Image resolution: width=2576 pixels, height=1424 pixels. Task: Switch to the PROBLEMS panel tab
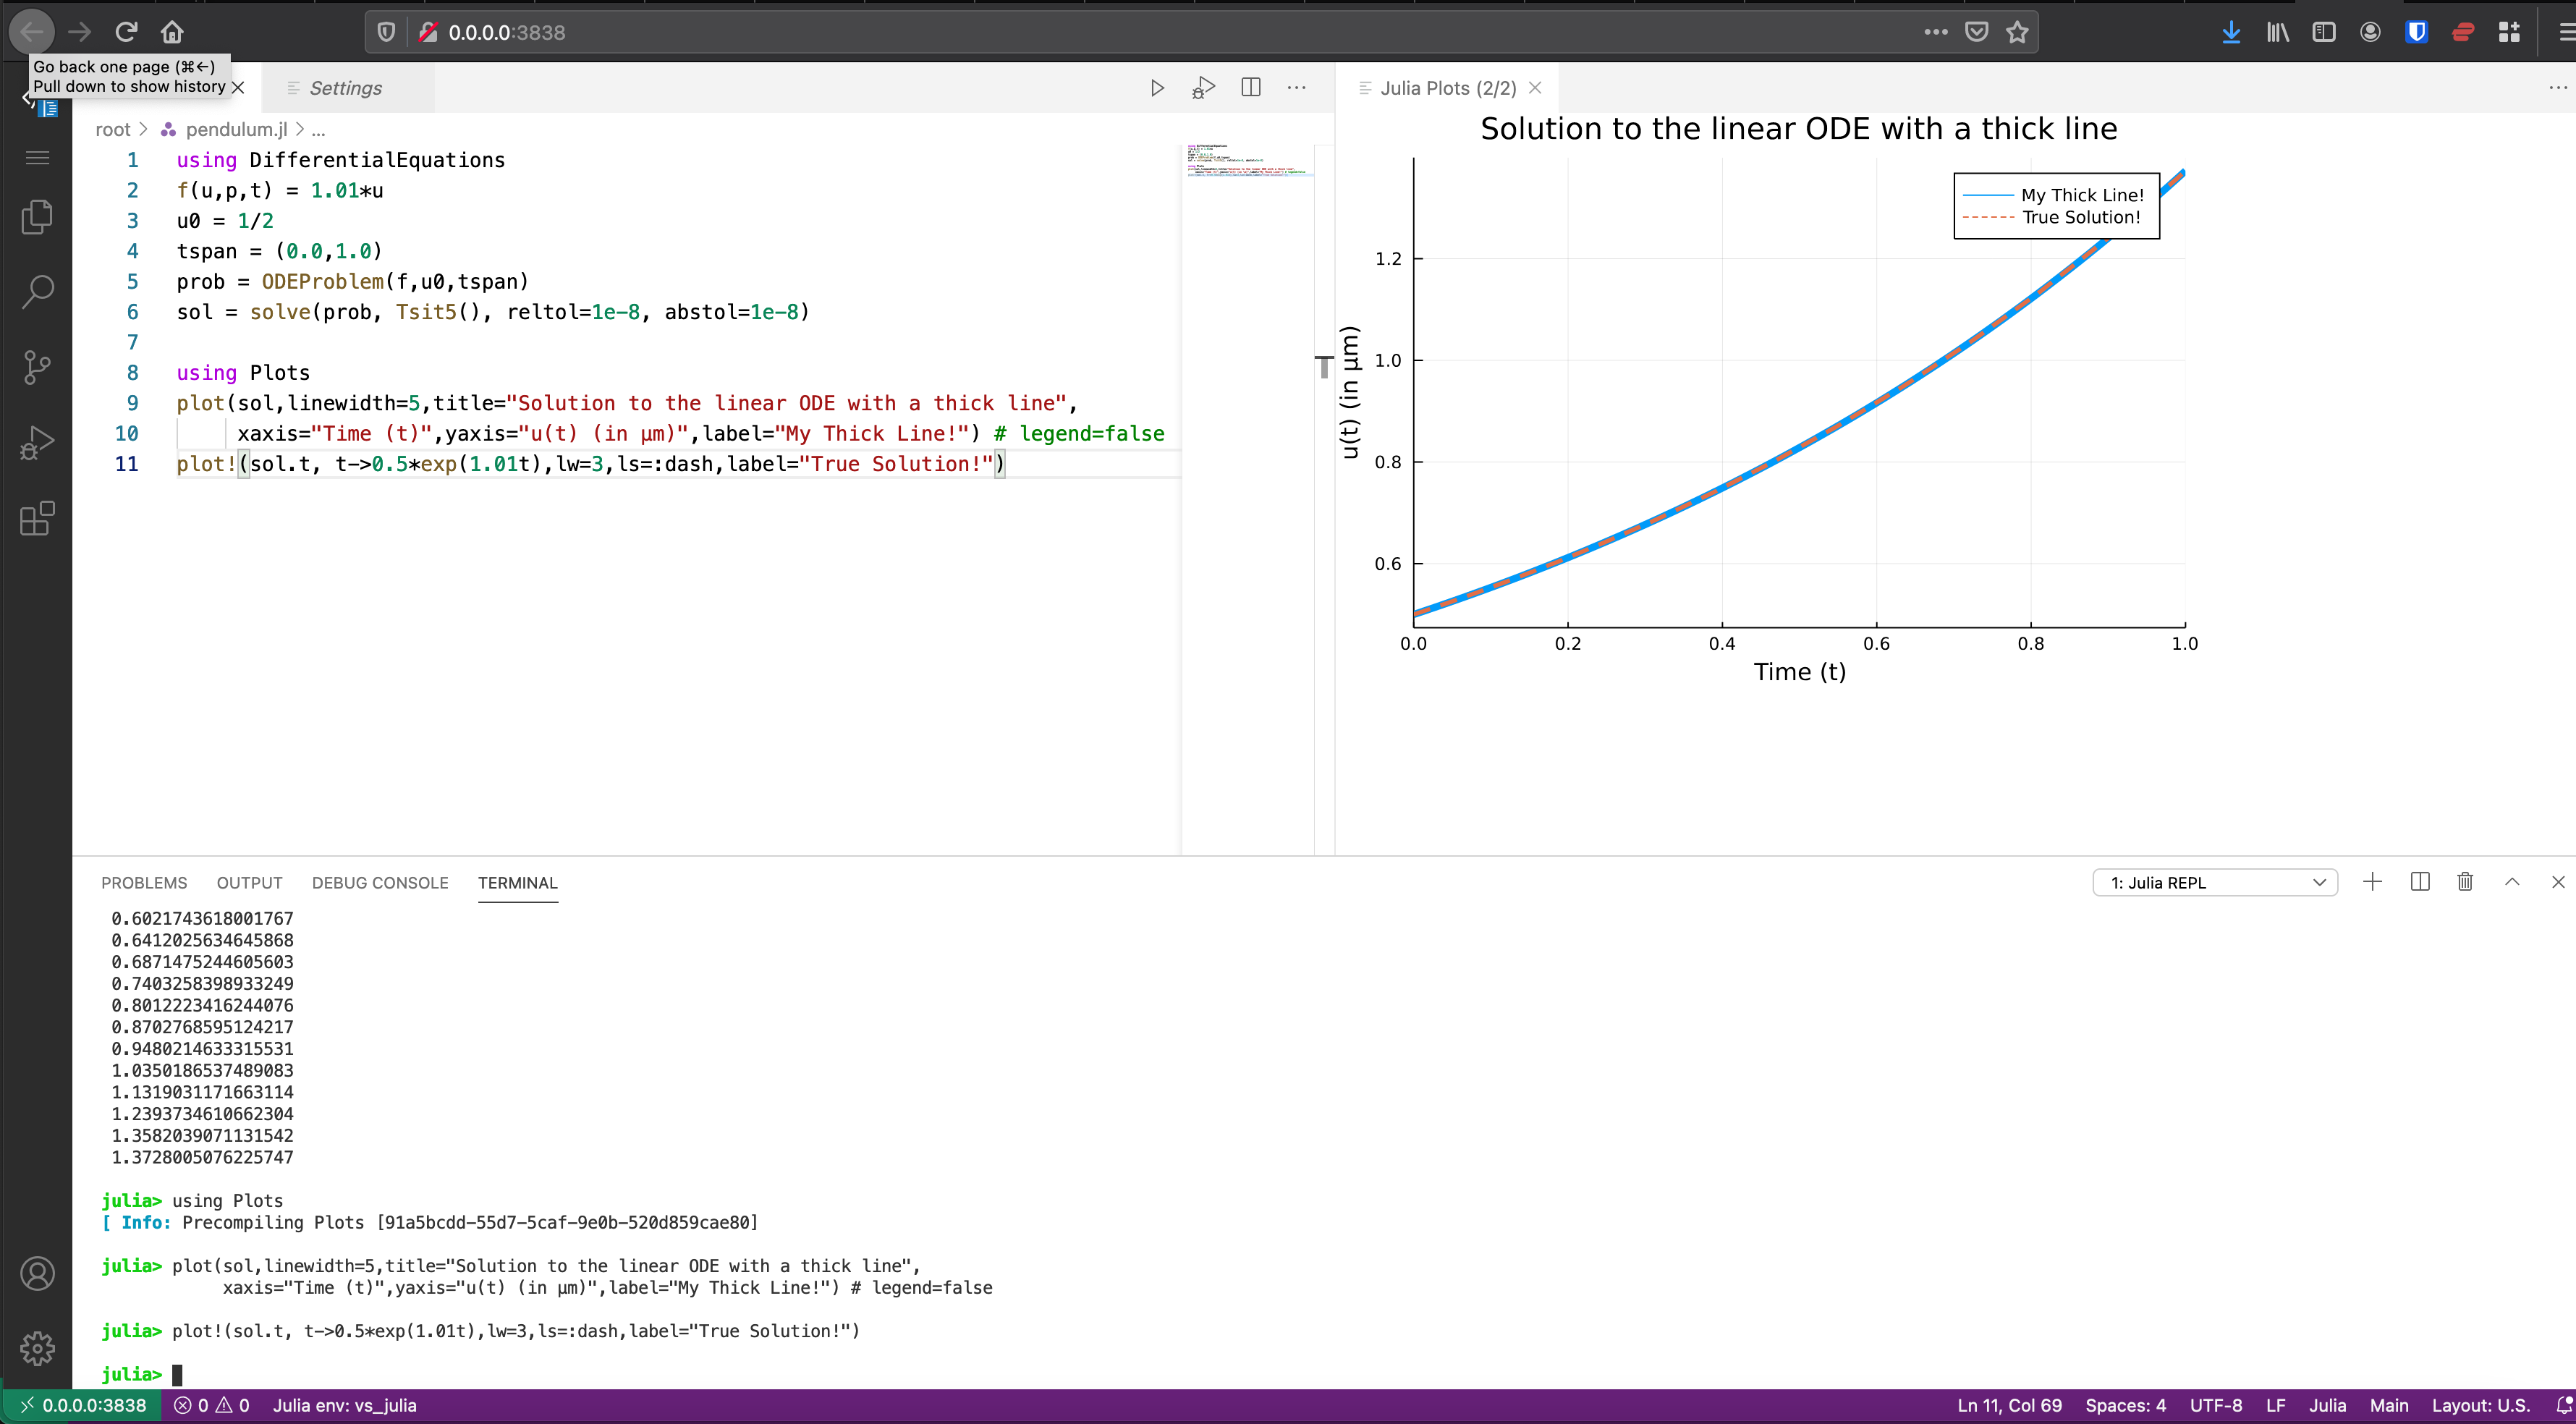pyautogui.click(x=144, y=883)
